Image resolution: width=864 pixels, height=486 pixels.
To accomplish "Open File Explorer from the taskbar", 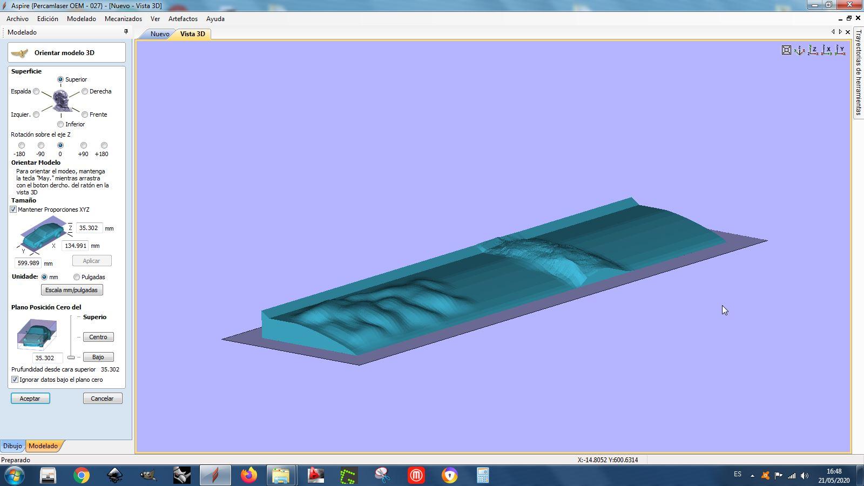I will tap(281, 476).
